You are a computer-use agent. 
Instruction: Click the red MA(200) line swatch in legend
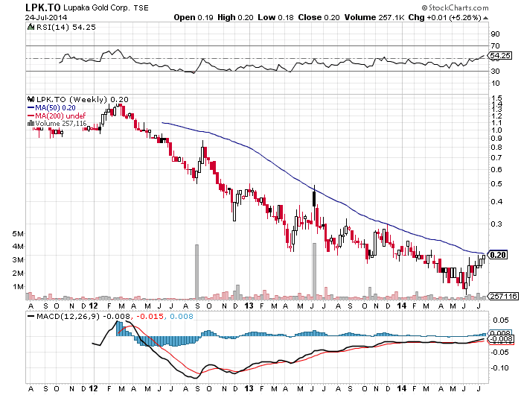[x=31, y=116]
